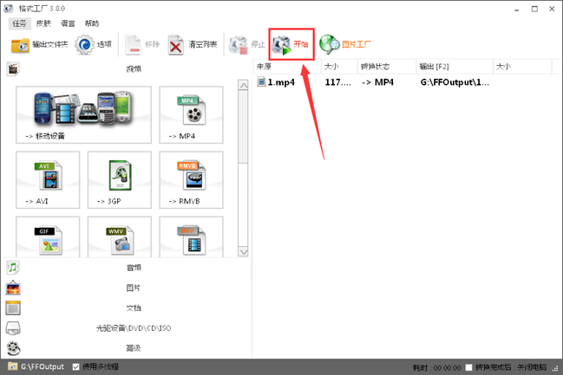Viewport: 563px width, 375px height.
Task: Open the 帮助 help menu
Action: (92, 23)
